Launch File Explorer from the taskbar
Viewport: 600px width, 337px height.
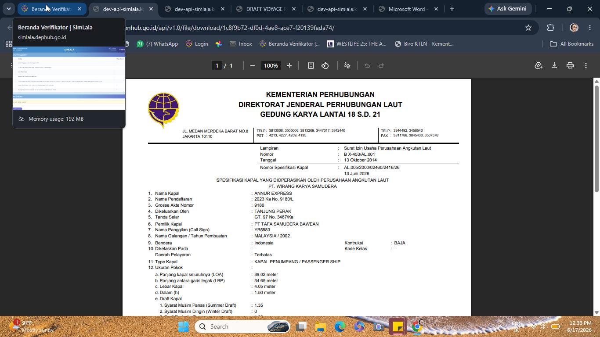[321, 326]
